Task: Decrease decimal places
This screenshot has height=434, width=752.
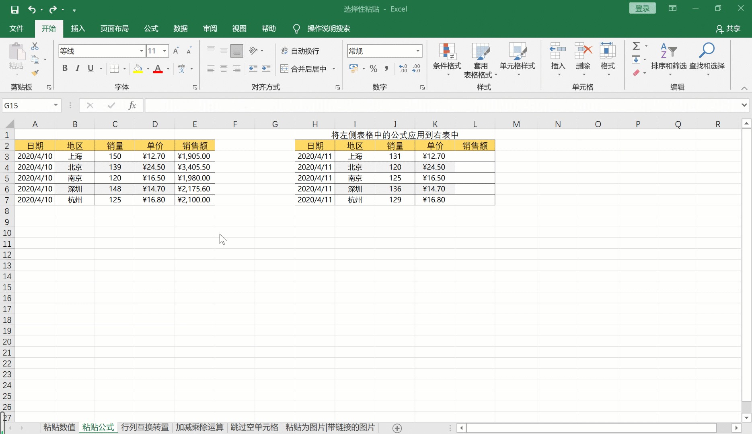Action: tap(416, 69)
